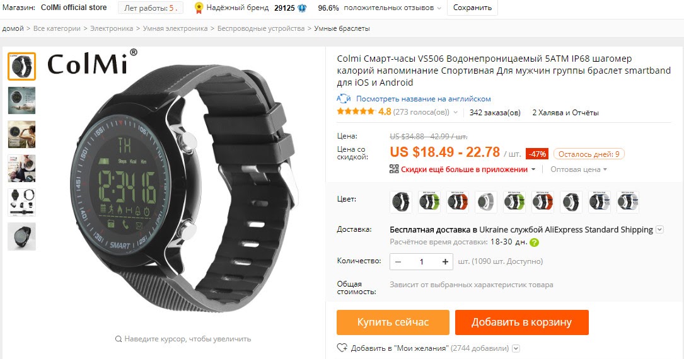Click the green question mark delivery help icon

pos(534,242)
